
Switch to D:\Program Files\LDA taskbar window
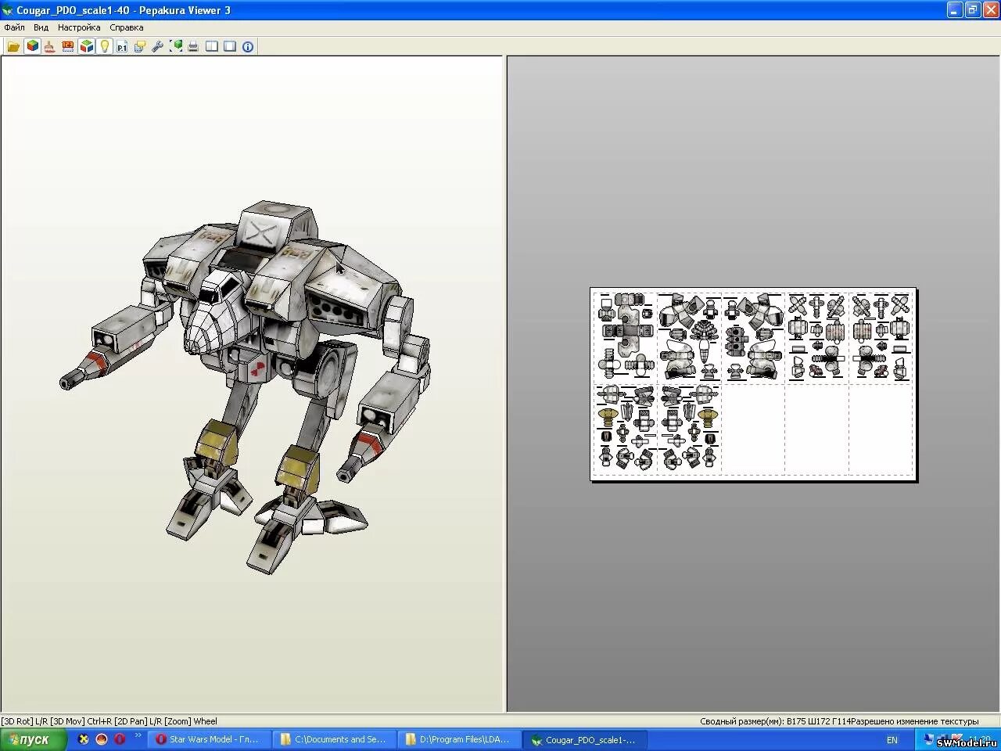click(x=461, y=739)
